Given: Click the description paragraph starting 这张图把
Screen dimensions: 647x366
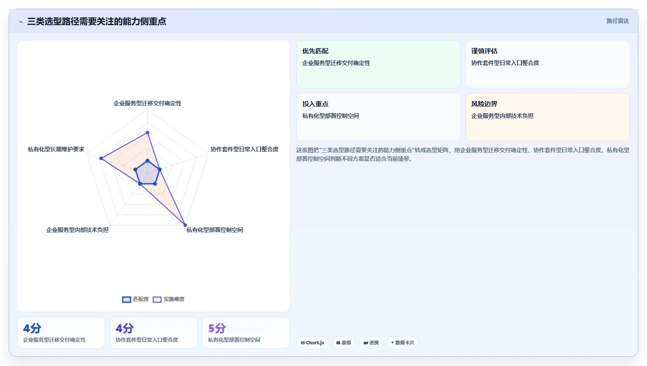Looking at the screenshot, I should (463, 154).
